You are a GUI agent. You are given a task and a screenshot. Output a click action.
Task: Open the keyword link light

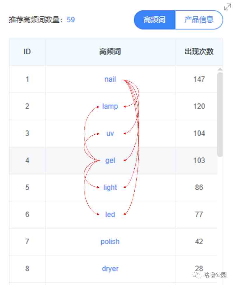pos(110,188)
